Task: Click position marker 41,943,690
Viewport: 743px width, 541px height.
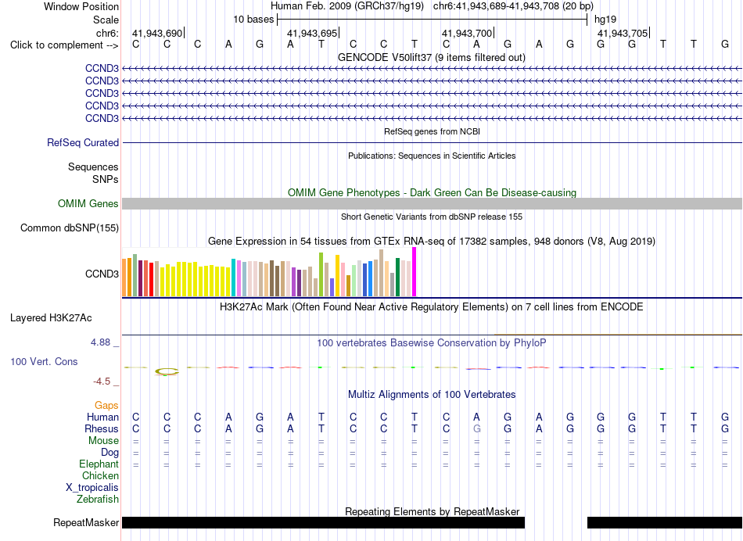Action: (157, 33)
